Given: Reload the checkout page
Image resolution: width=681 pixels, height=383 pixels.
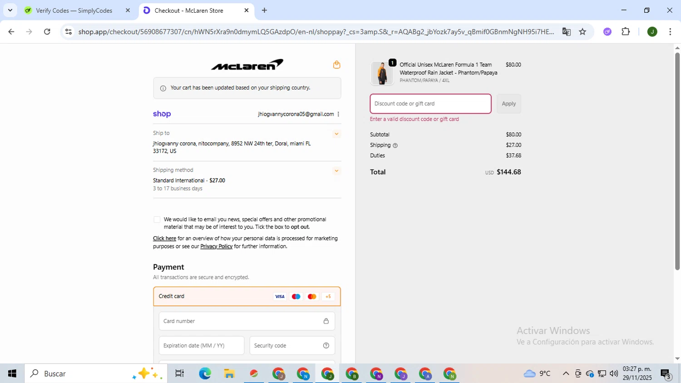Looking at the screenshot, I should 47,31.
